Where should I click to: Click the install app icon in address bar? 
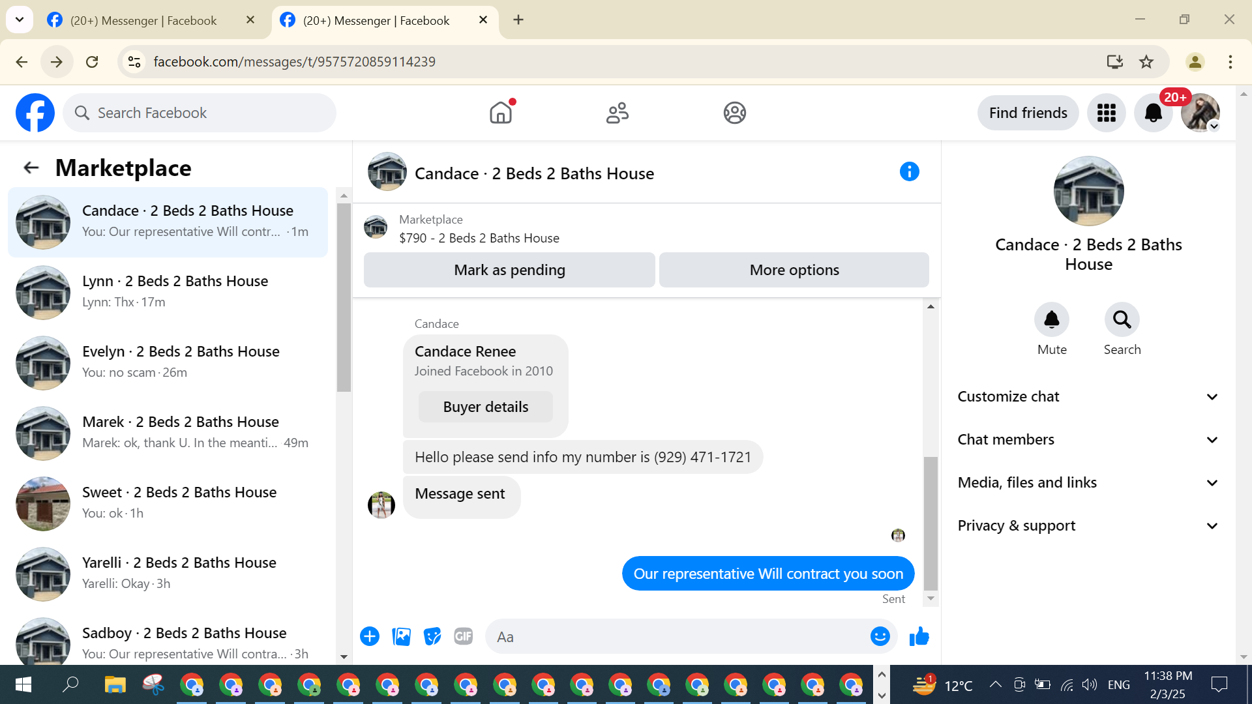(1115, 62)
